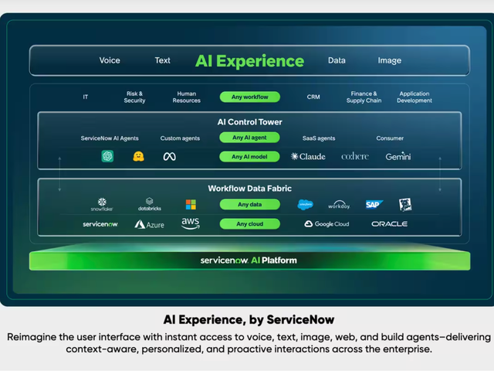
Task: Click the Risk & Security label
Action: (x=134, y=97)
